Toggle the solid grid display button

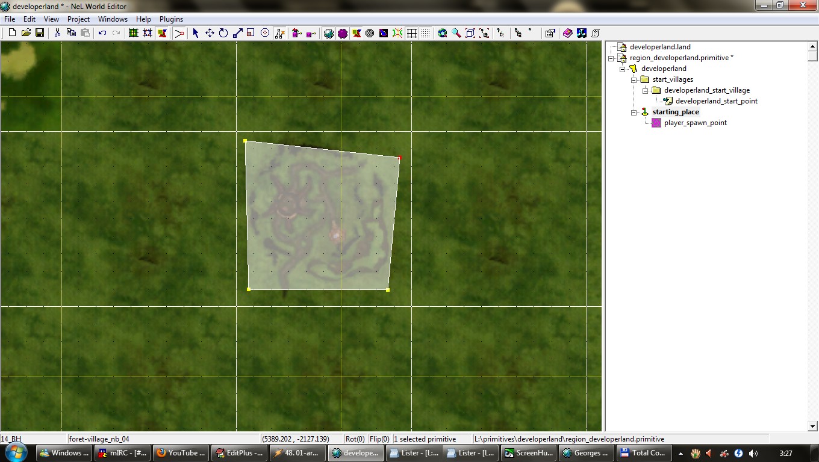point(412,33)
